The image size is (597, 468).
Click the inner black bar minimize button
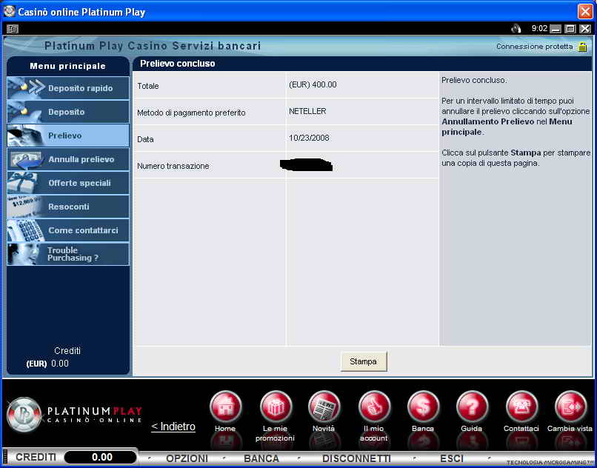(556, 29)
